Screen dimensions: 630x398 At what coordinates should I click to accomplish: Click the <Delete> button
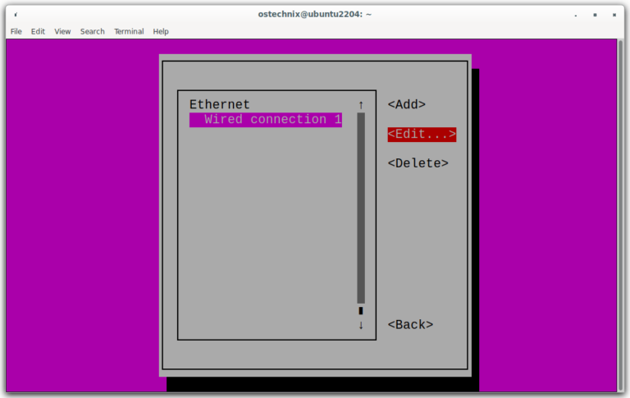[x=418, y=163]
